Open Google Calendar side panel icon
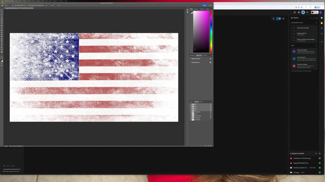Image resolution: width=325 pixels, height=182 pixels. [322, 18]
